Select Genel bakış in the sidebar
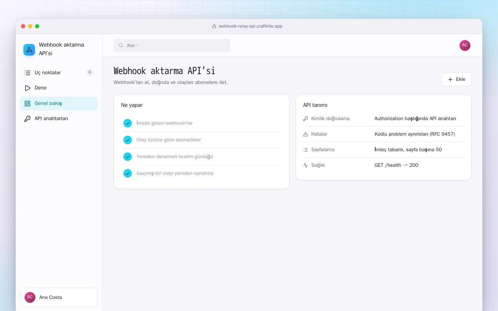This screenshot has width=498, height=311. coord(59,103)
